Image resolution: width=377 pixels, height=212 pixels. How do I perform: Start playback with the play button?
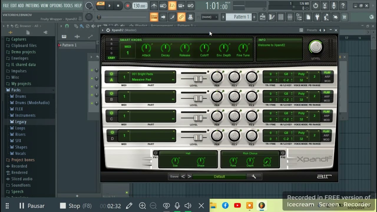tap(109, 6)
